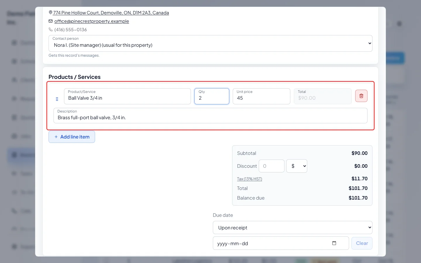Click the 'Gets this record's messages.' hint
The image size is (421, 263).
pyautogui.click(x=74, y=55)
